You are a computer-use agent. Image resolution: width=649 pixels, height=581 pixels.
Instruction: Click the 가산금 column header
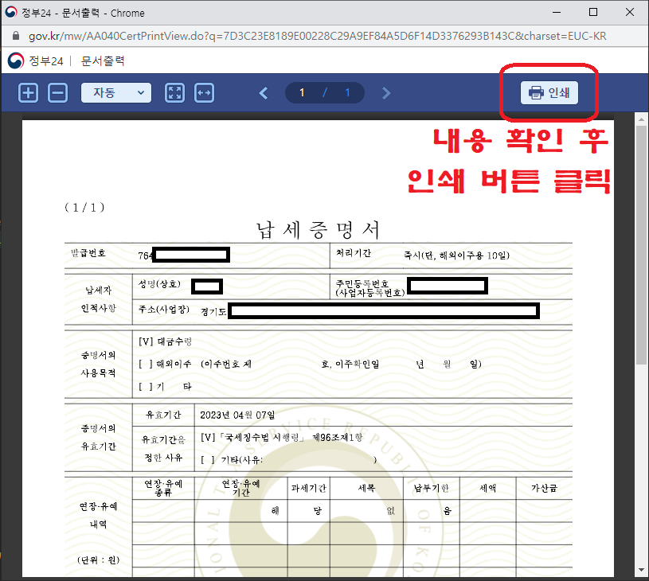point(544,489)
